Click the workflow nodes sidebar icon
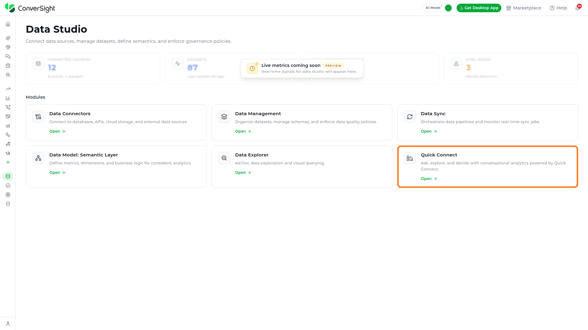The image size is (588, 330). tap(8, 135)
